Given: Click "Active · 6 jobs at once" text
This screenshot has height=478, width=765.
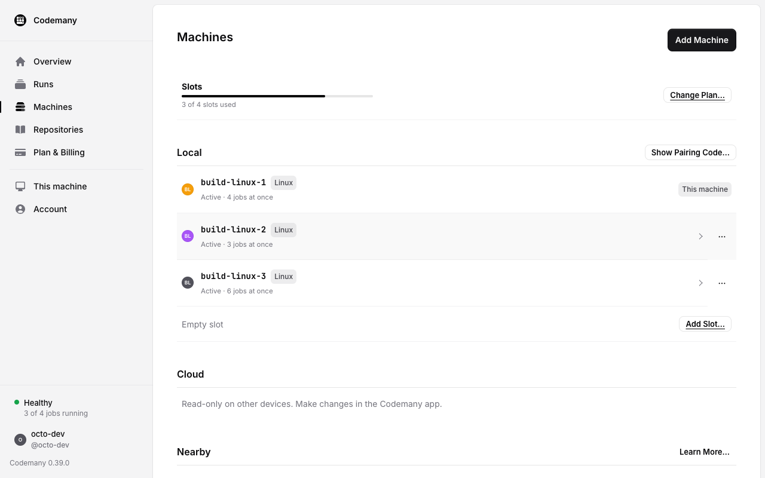Looking at the screenshot, I should [x=237, y=291].
